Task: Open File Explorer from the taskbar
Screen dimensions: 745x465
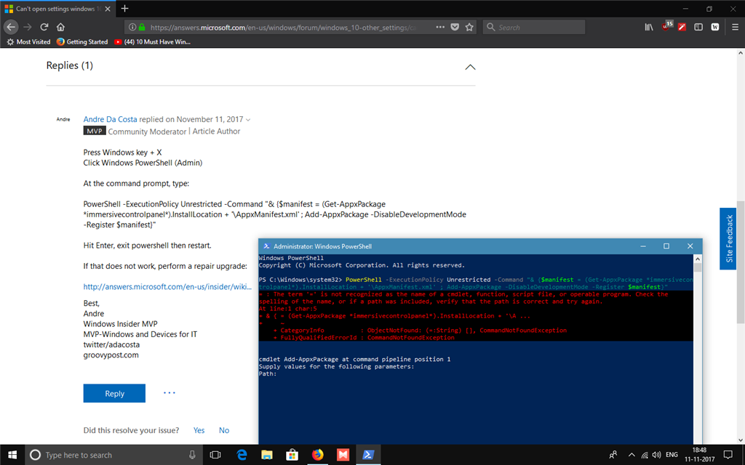Action: (x=267, y=455)
